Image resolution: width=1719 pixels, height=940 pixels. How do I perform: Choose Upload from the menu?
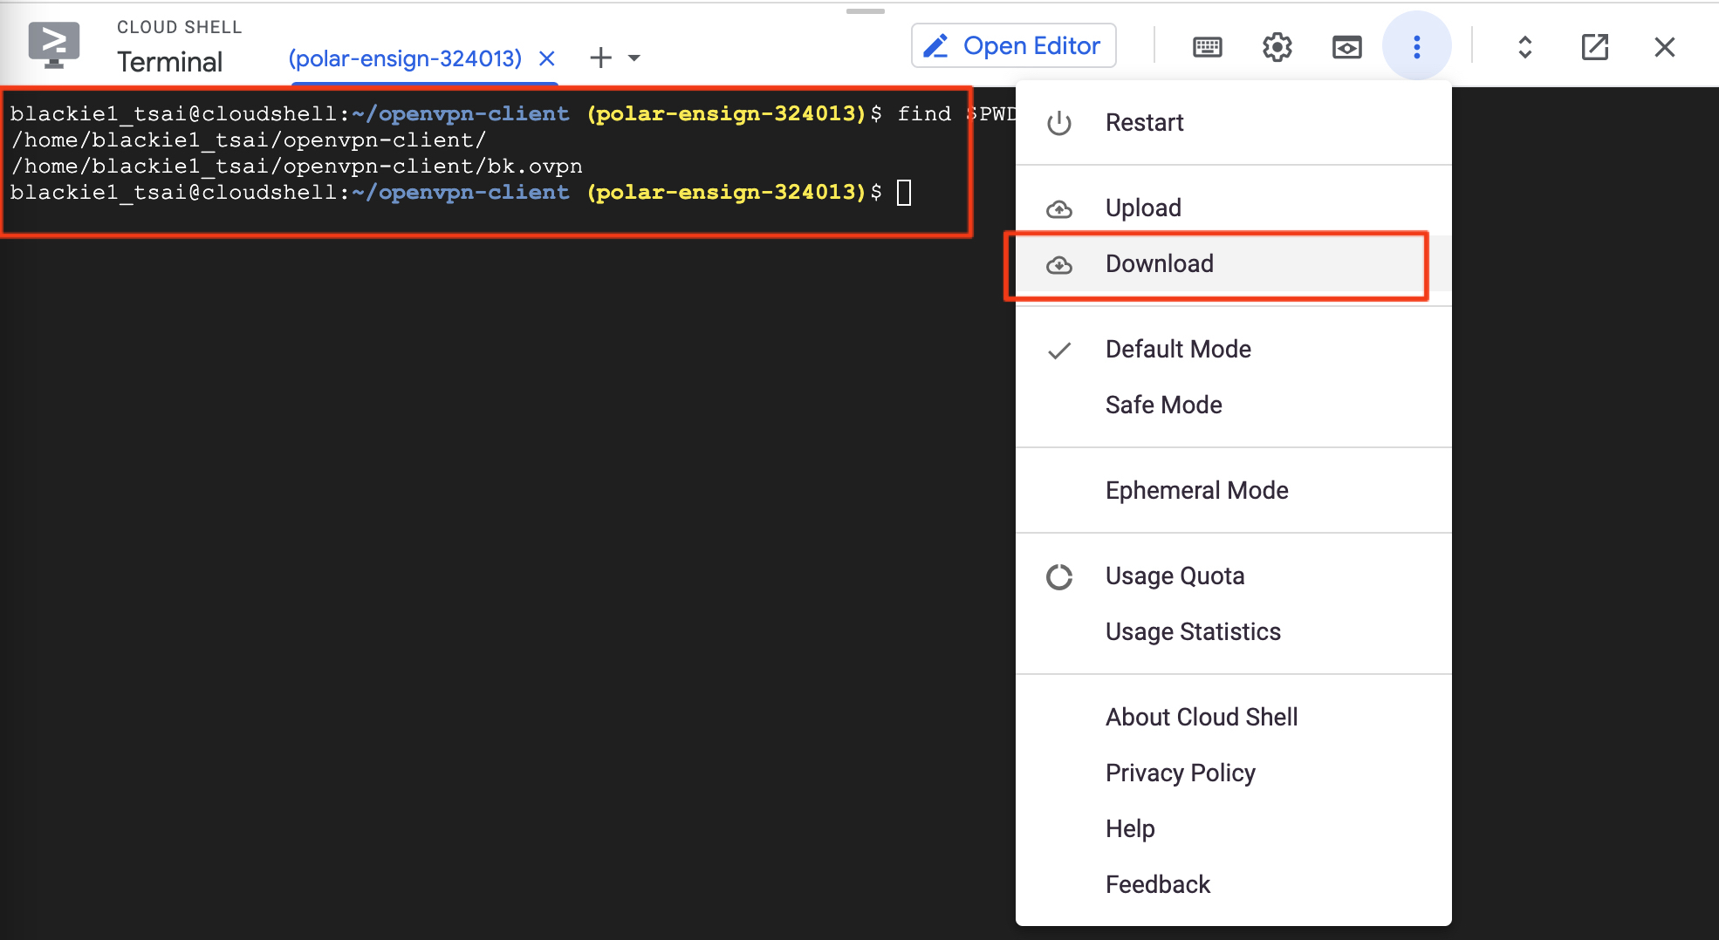pos(1143,208)
